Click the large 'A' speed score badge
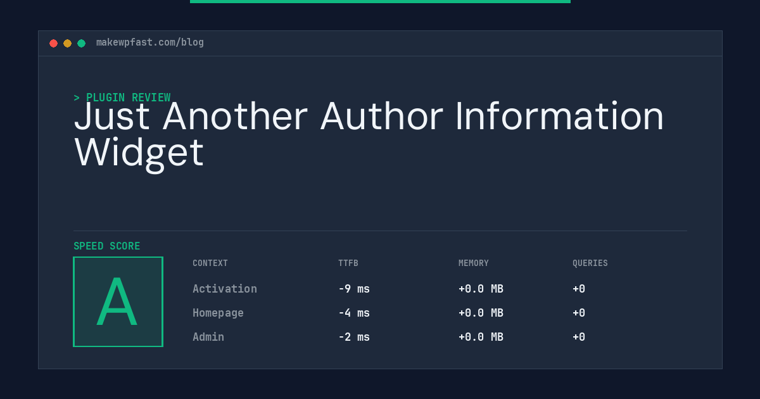Image resolution: width=760 pixels, height=399 pixels. (118, 301)
